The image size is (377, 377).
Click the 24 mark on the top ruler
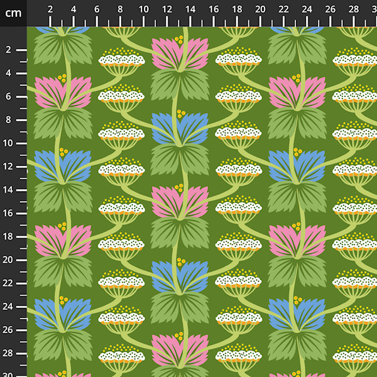pos(307,9)
